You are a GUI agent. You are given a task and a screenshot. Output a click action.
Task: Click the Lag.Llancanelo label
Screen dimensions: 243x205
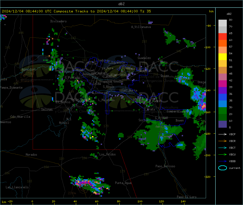pos(17,187)
